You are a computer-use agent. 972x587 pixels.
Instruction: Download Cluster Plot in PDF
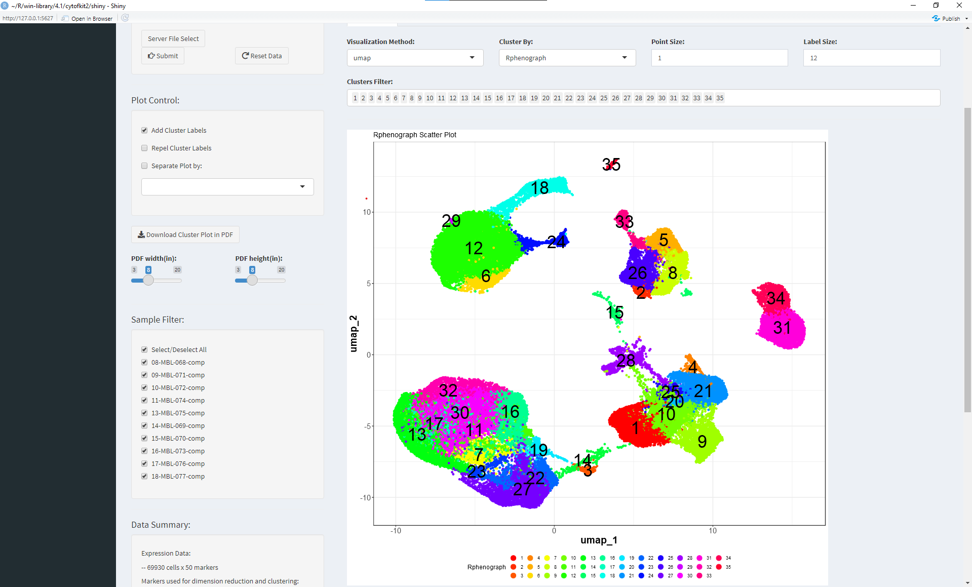pyautogui.click(x=185, y=234)
